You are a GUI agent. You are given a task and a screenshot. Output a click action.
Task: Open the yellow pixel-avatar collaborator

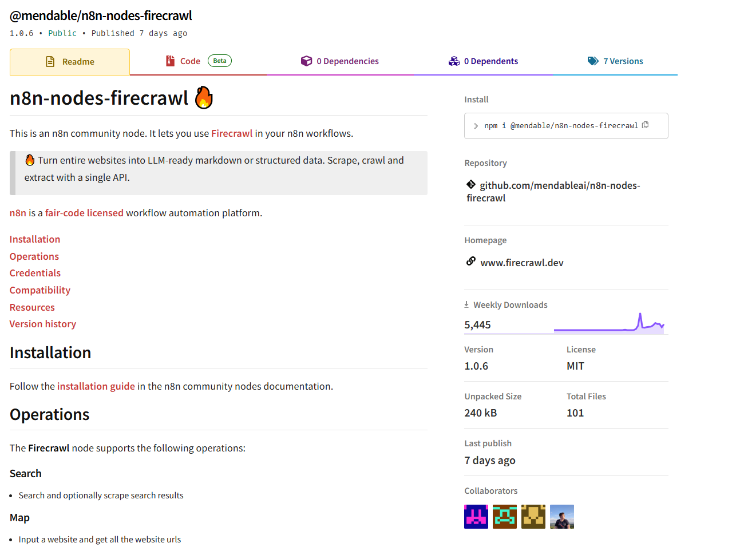pos(533,517)
